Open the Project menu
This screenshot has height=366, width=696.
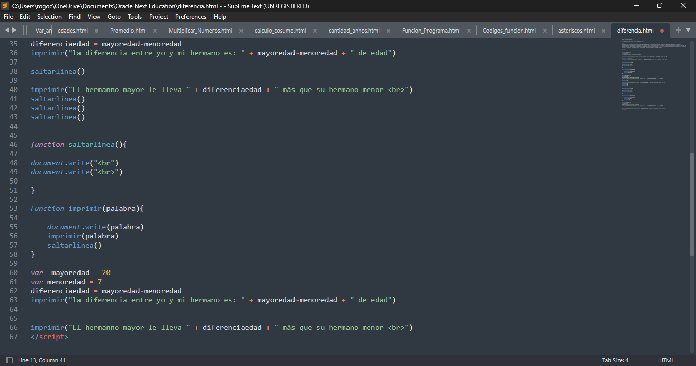[x=158, y=17]
